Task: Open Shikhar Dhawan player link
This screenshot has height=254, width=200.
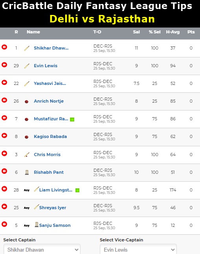Action: pos(51,48)
